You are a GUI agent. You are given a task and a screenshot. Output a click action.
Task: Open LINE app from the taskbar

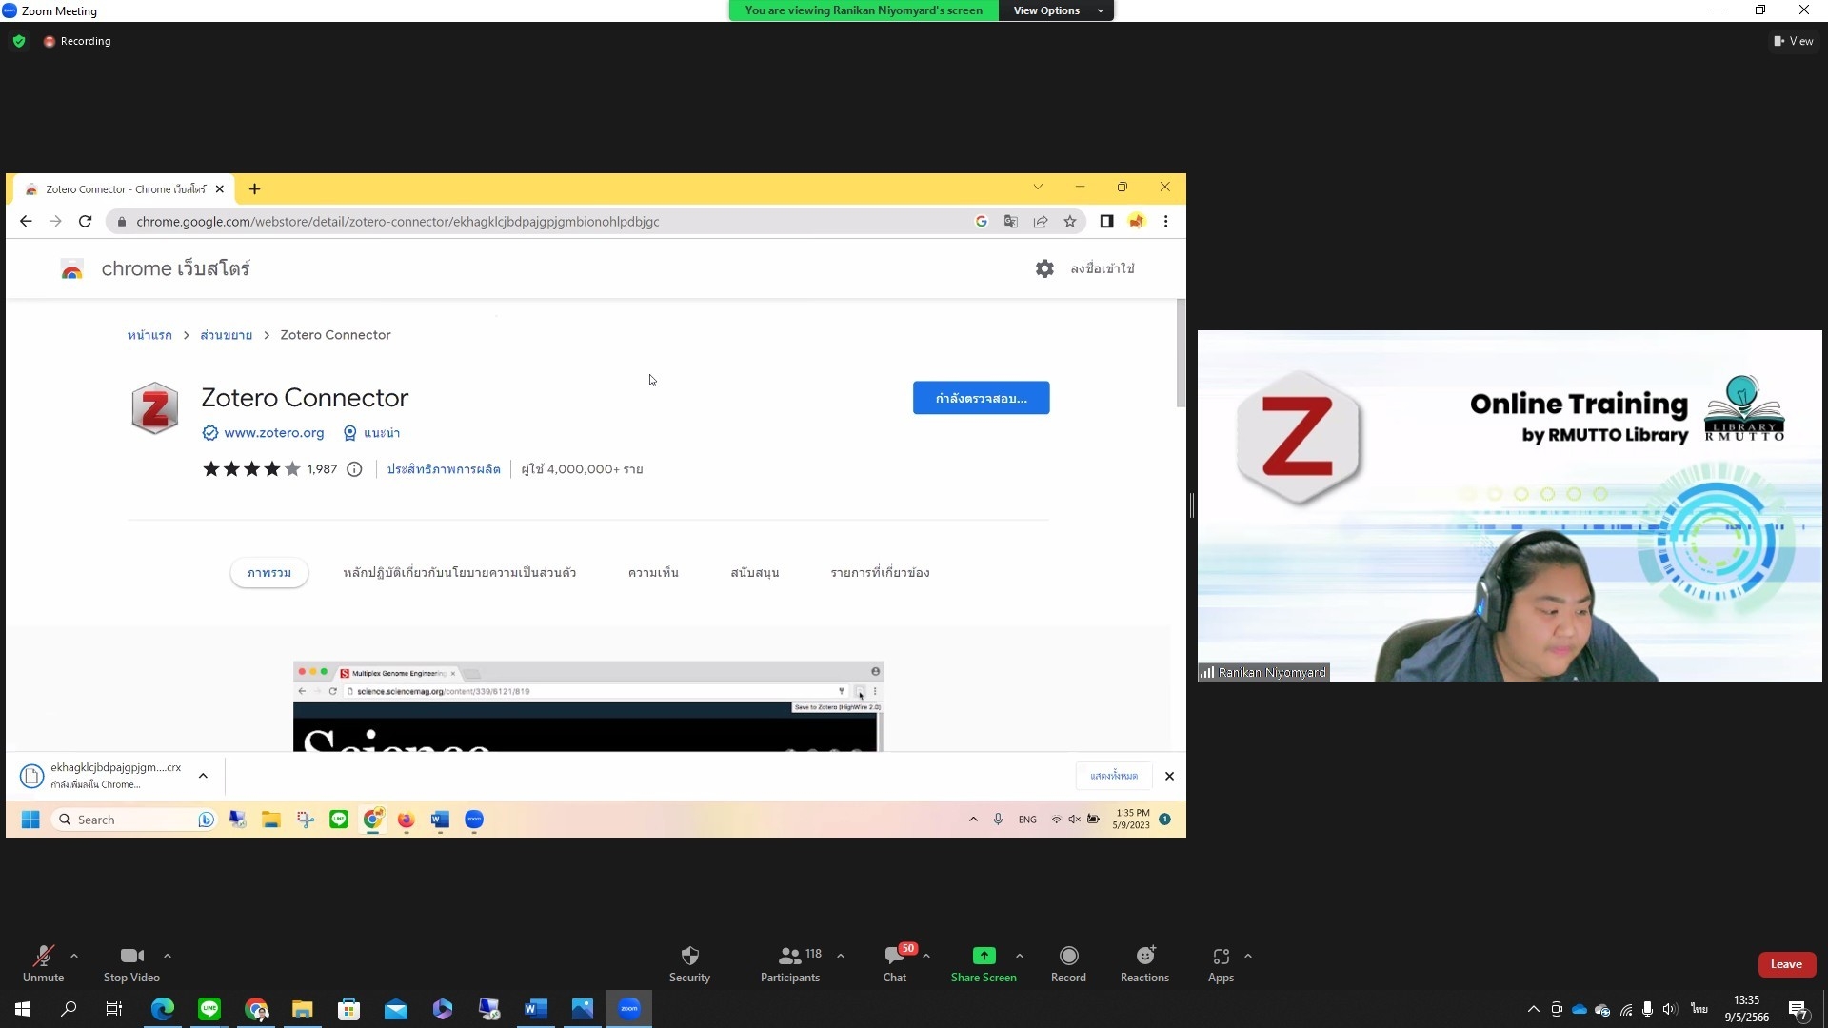tap(209, 1009)
